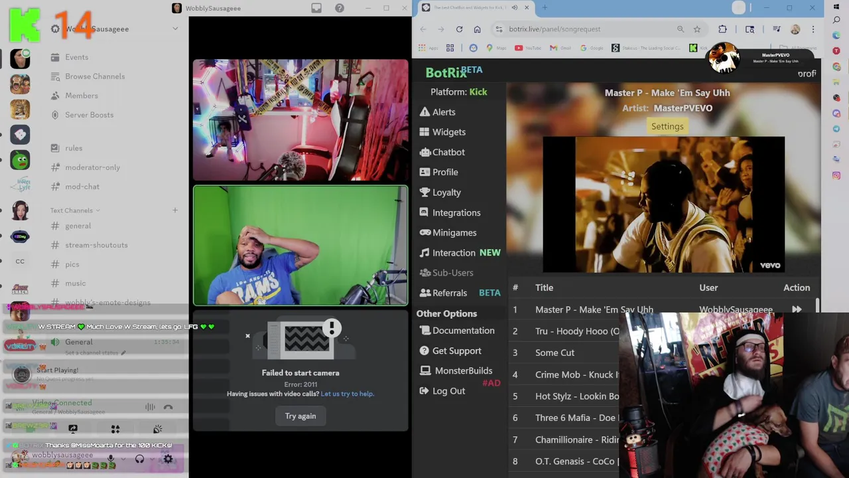Viewport: 849px width, 478px height.
Task: Open browser extensions puzzle icon
Action: tap(722, 29)
